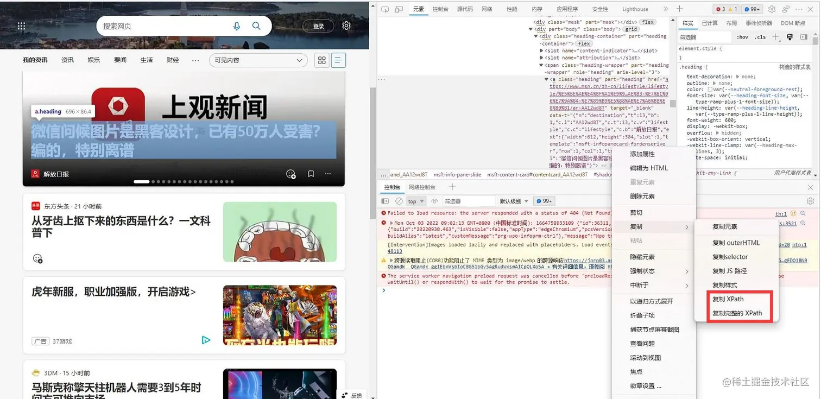Choose 复制完整的 XPath from the submenu
821x399 pixels.
[737, 313]
